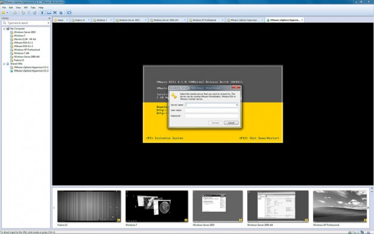Click the F2 Customize System text in console
Image resolution: width=374 pixels, height=234 pixels.
165,138
